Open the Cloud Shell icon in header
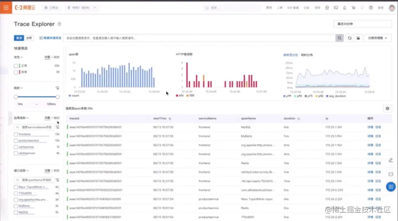Image resolution: width=398 pixels, height=221 pixels. tap(327, 8)
